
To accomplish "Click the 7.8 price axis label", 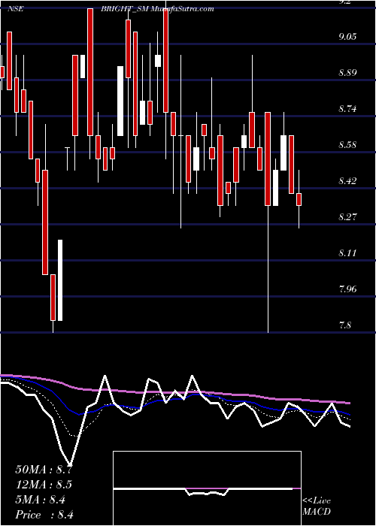I will [345, 325].
